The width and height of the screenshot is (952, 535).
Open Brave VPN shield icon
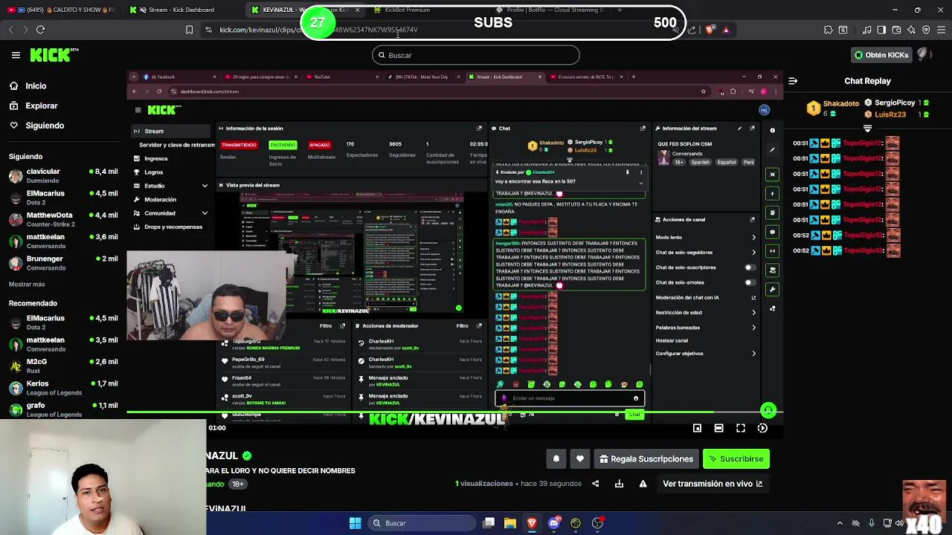point(926,30)
